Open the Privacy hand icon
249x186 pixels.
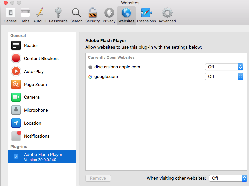tap(109, 13)
